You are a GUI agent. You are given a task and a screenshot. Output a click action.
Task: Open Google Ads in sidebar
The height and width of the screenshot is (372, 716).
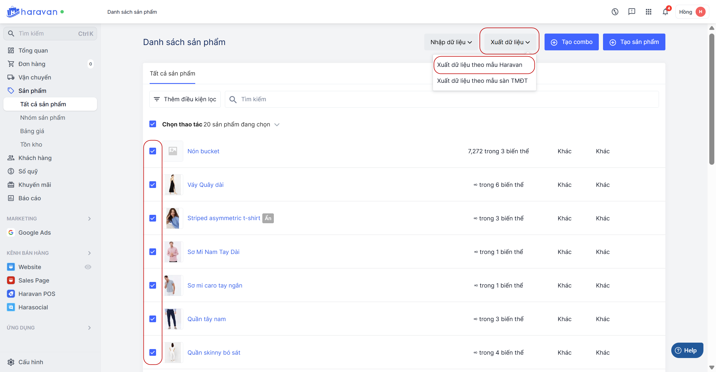coord(34,232)
